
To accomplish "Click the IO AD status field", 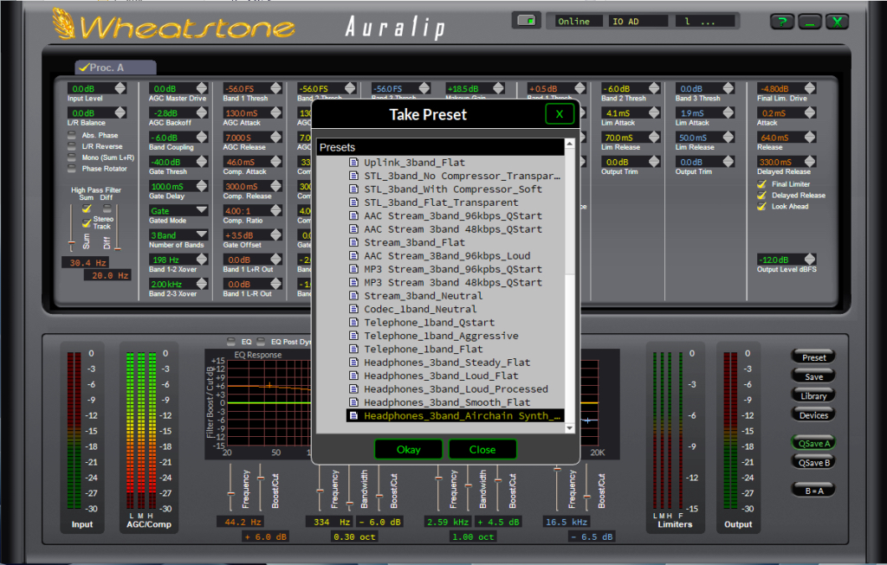I will click(638, 22).
